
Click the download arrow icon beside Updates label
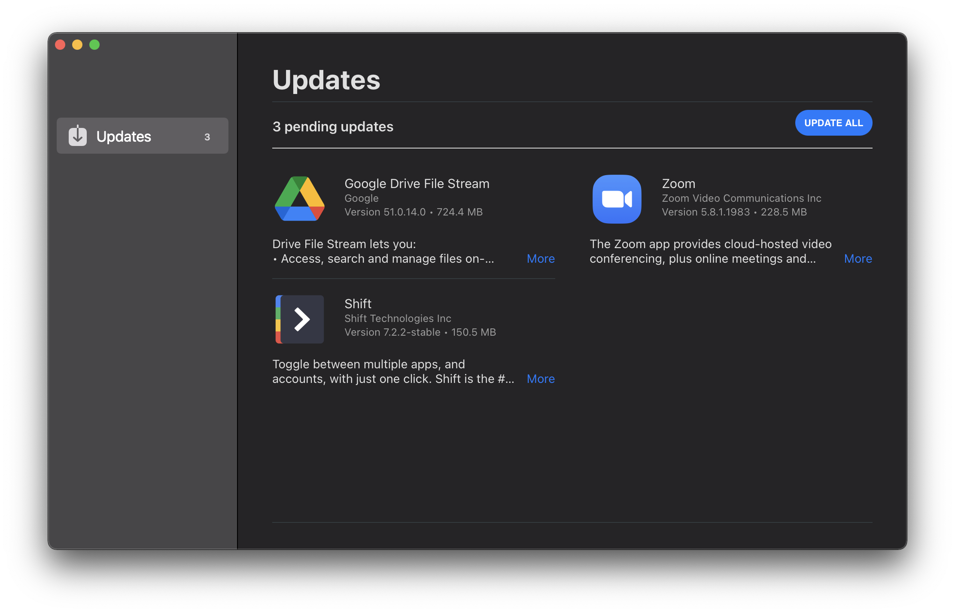coord(77,136)
